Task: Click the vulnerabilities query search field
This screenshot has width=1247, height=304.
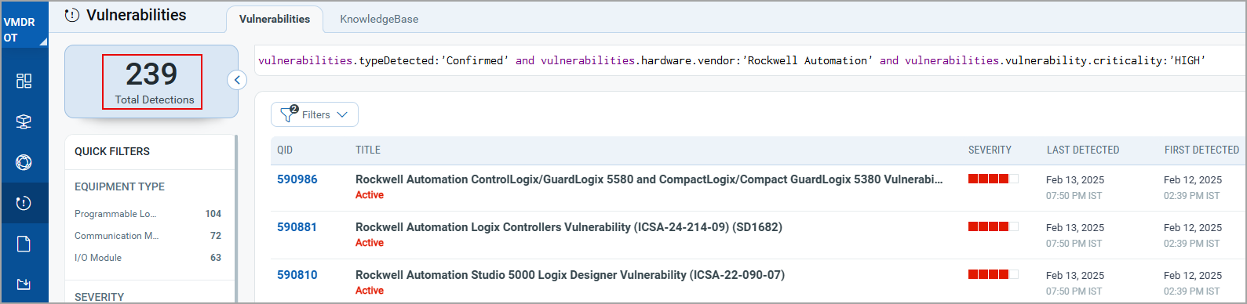Action: (x=750, y=60)
